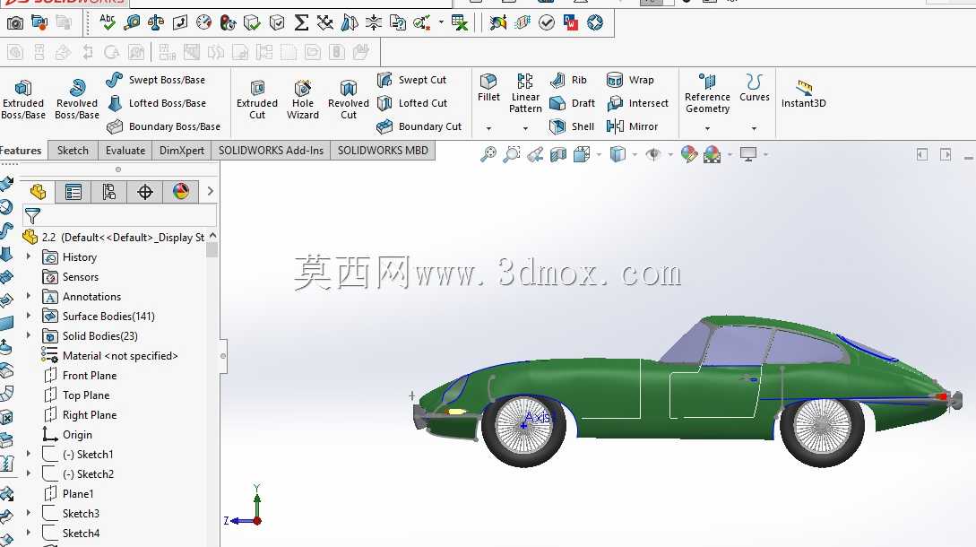Select the Shell tool

[572, 126]
